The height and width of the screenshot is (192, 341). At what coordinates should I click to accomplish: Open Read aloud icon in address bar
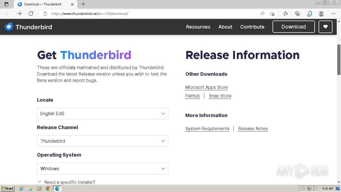(262, 14)
